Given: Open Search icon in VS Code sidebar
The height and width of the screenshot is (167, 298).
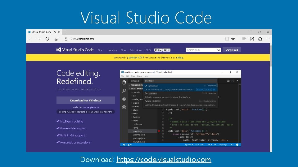Looking at the screenshot, I should (124, 91).
